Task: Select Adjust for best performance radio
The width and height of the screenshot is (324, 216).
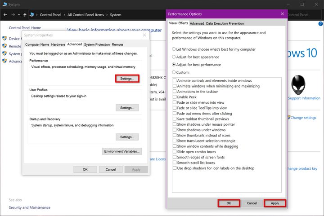Action: [x=174, y=65]
